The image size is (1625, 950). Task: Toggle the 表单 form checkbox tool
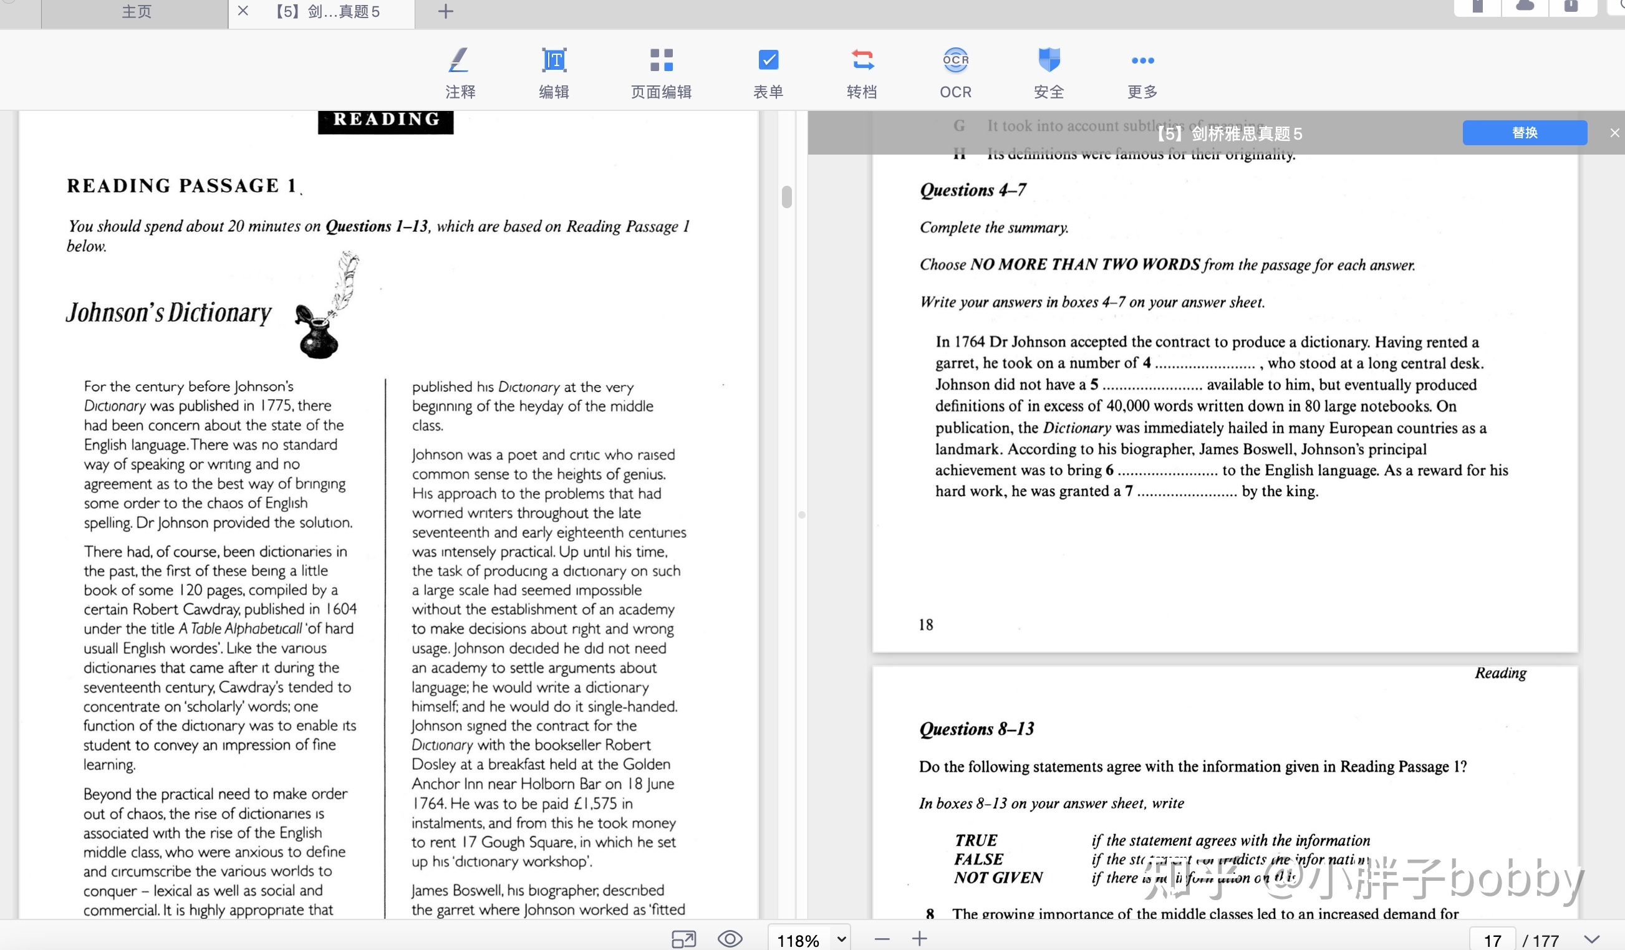click(768, 72)
